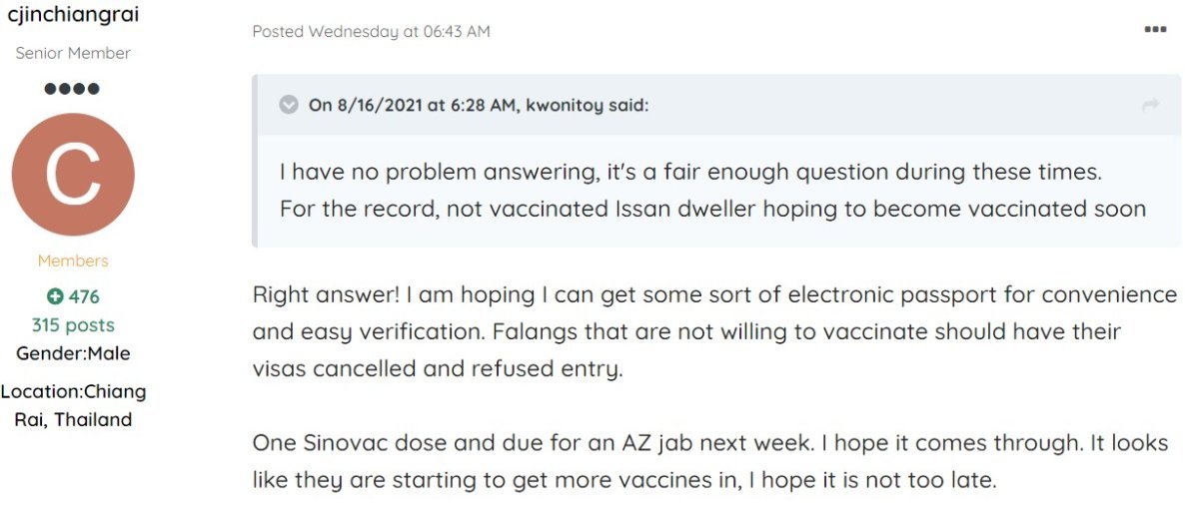Screen dimensions: 1199x512
Task: Click the 476 reputation count
Action: coord(84,296)
